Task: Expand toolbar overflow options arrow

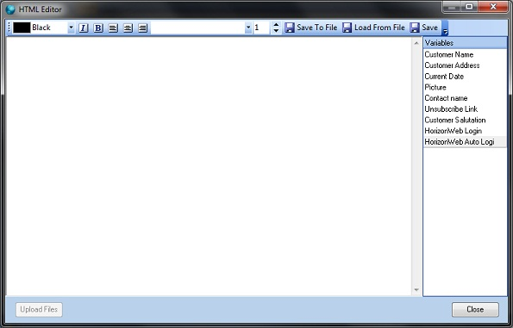Action: click(445, 28)
